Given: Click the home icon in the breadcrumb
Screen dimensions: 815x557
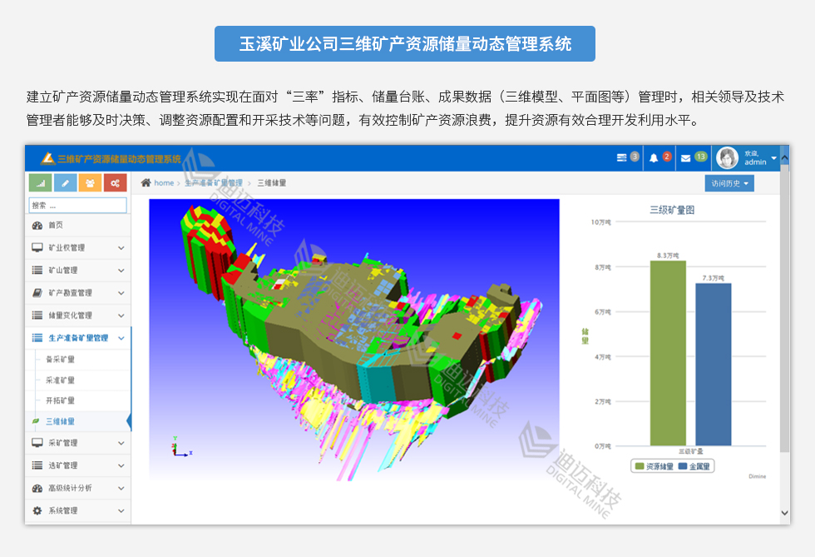Looking at the screenshot, I should tap(146, 183).
